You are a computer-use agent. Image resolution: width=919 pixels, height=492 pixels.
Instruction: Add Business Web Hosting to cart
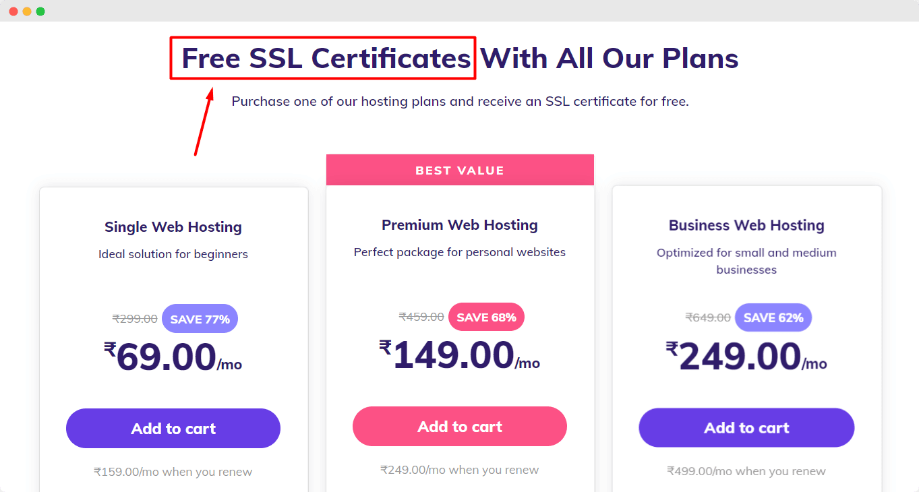[x=746, y=427]
